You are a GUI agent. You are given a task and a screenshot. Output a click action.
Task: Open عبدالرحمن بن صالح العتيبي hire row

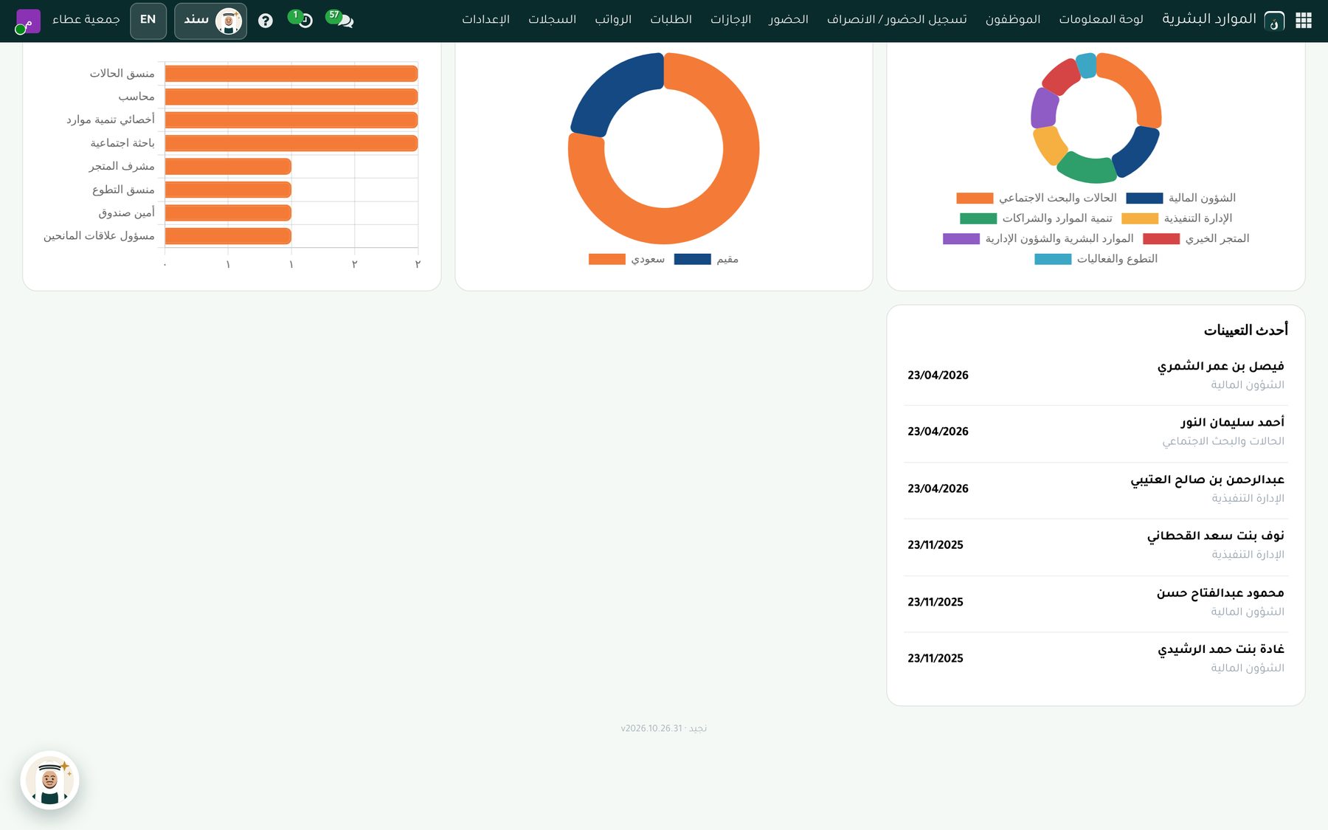click(x=1096, y=489)
